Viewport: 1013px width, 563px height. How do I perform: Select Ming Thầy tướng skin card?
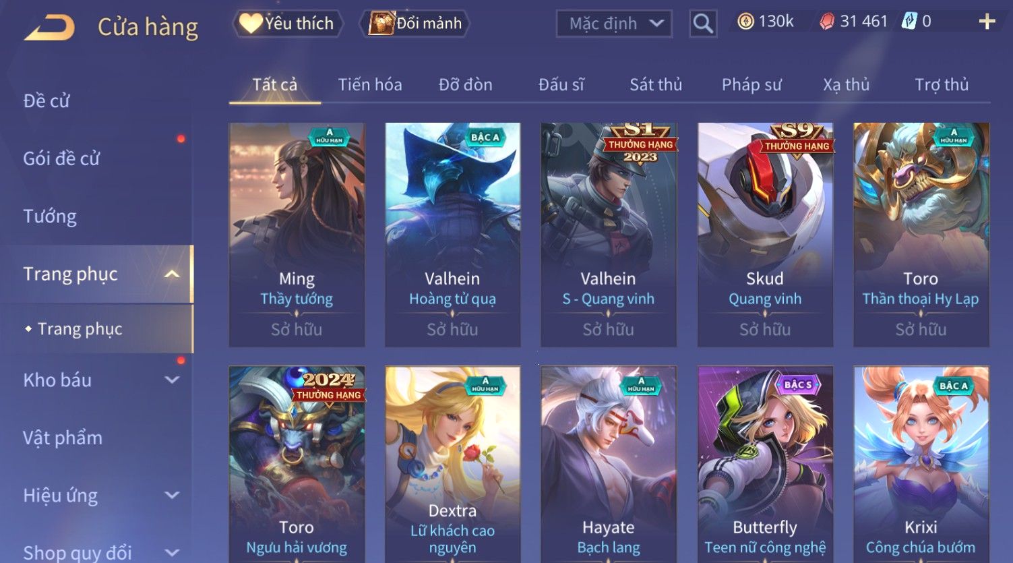pyautogui.click(x=297, y=235)
